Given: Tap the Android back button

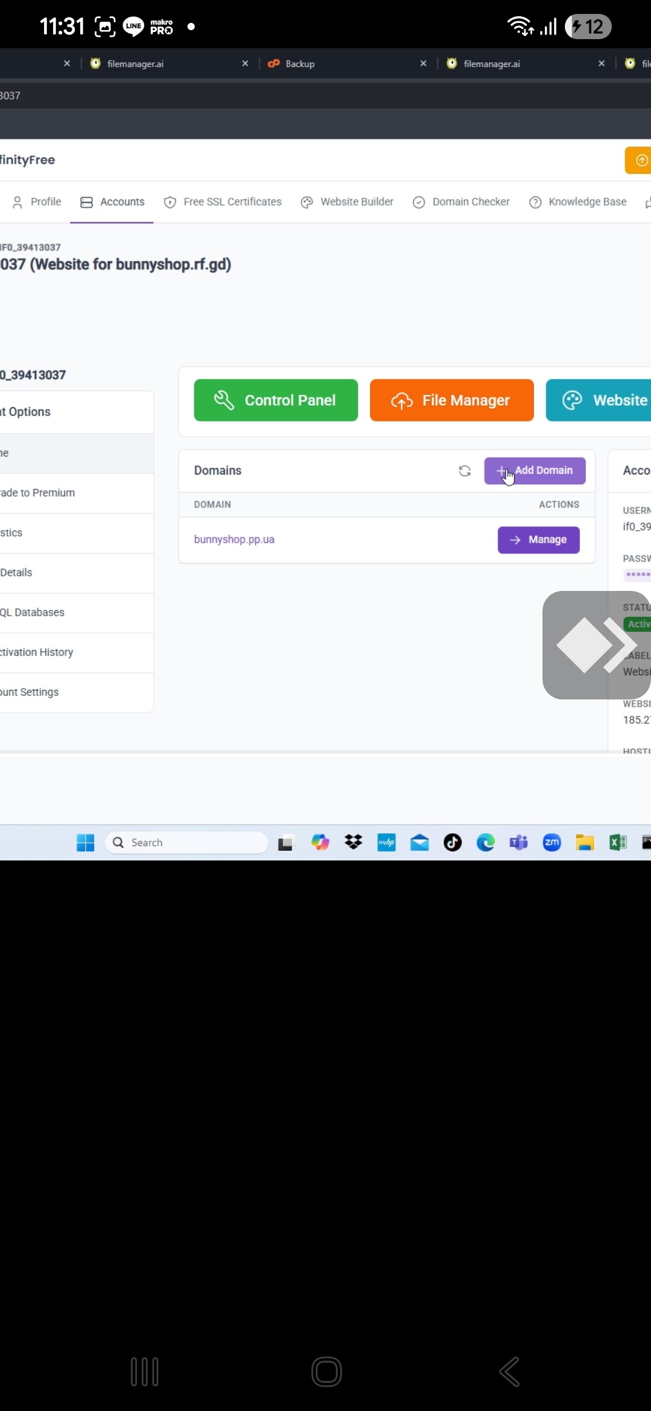Looking at the screenshot, I should pos(510,1372).
